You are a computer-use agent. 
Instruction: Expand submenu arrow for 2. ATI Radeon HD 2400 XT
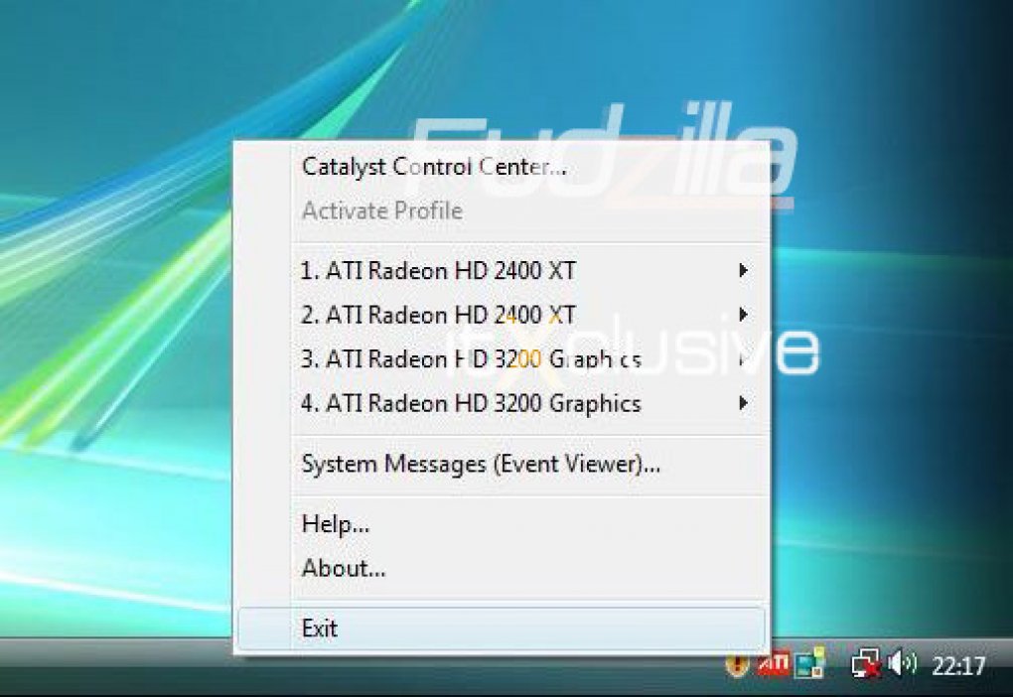[x=744, y=315]
